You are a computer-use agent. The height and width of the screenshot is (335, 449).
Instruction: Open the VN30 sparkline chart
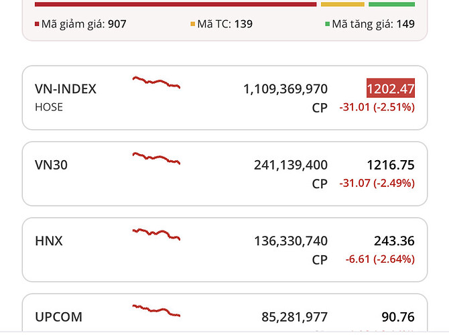point(156,158)
